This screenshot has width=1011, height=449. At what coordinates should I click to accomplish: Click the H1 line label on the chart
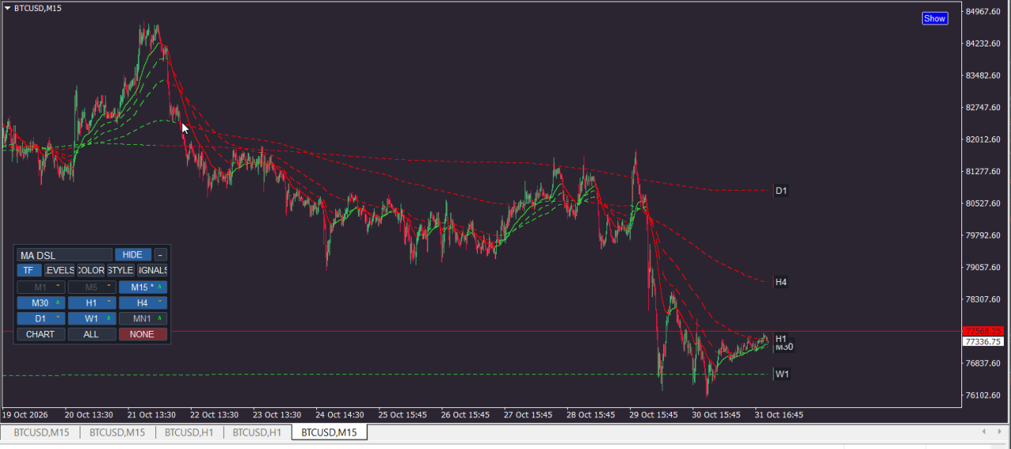(x=781, y=339)
